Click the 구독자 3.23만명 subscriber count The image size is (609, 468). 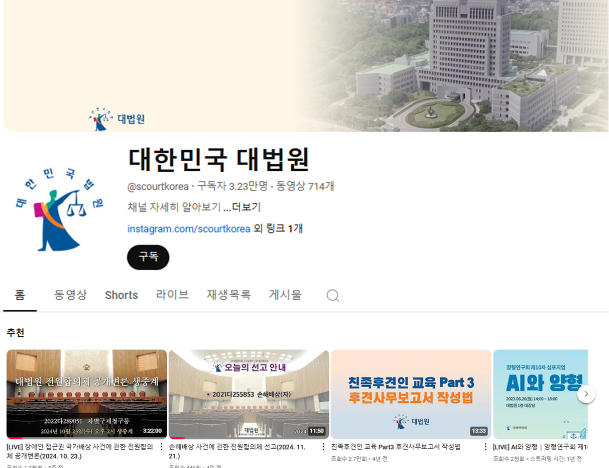pyautogui.click(x=232, y=187)
